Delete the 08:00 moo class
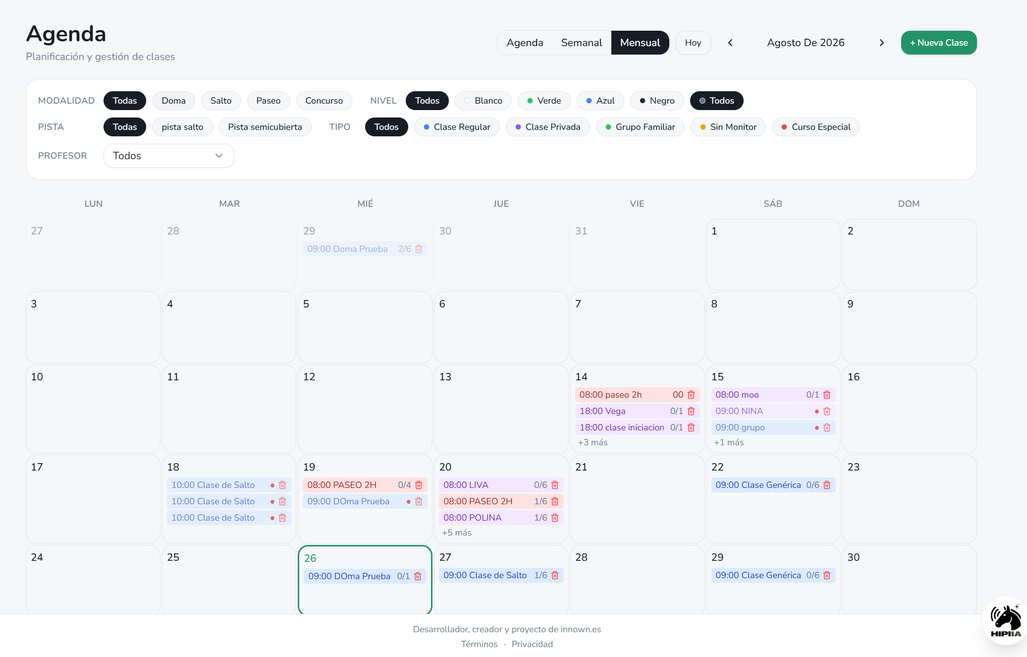Screen dimensions: 1027x657 (x=827, y=395)
